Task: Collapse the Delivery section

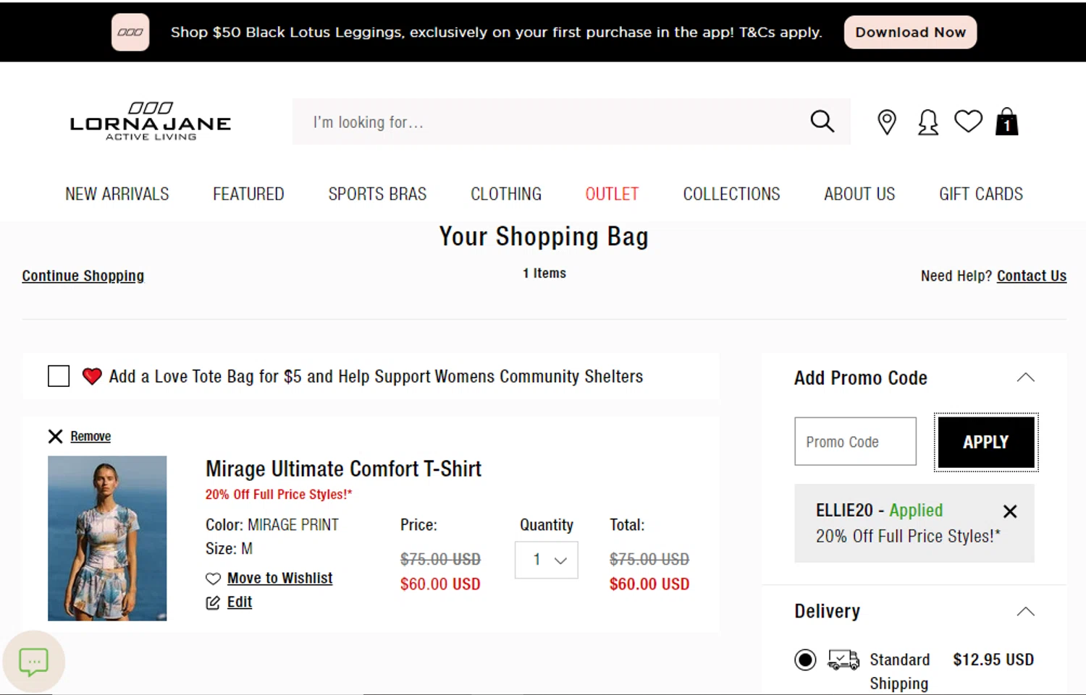Action: [1025, 612]
